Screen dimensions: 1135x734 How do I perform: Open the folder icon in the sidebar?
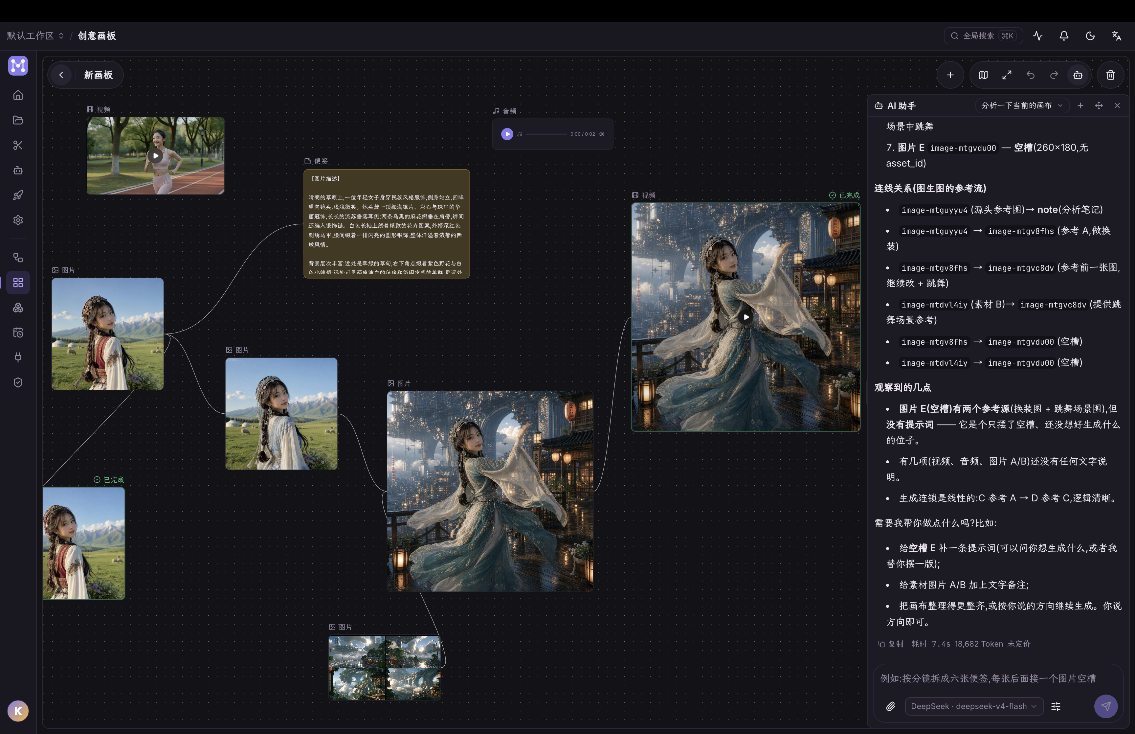18,120
